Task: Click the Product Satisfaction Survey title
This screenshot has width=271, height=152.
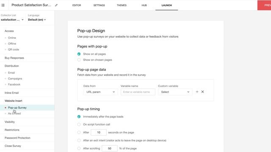Action: pyautogui.click(x=31, y=5)
